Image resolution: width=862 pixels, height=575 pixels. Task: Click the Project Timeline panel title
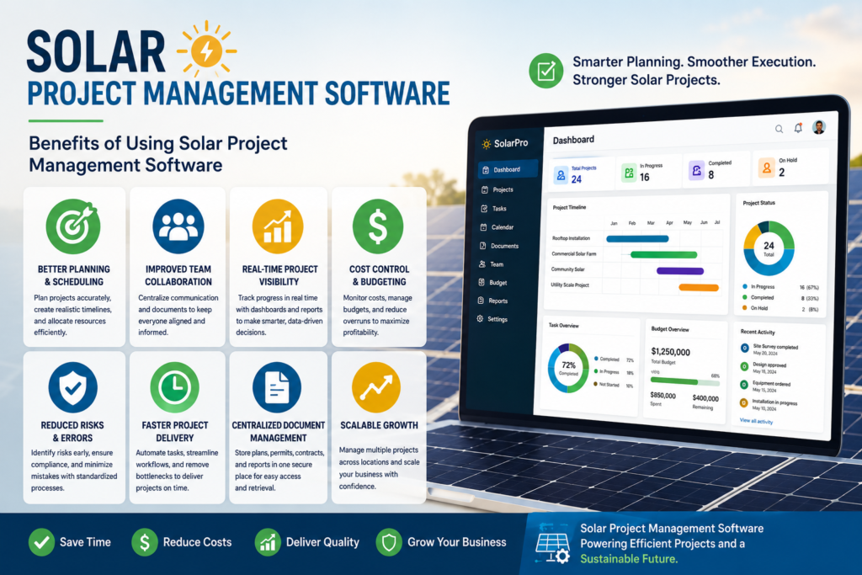(570, 207)
